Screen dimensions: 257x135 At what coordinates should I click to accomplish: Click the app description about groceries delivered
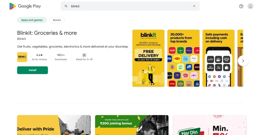click(x=73, y=46)
